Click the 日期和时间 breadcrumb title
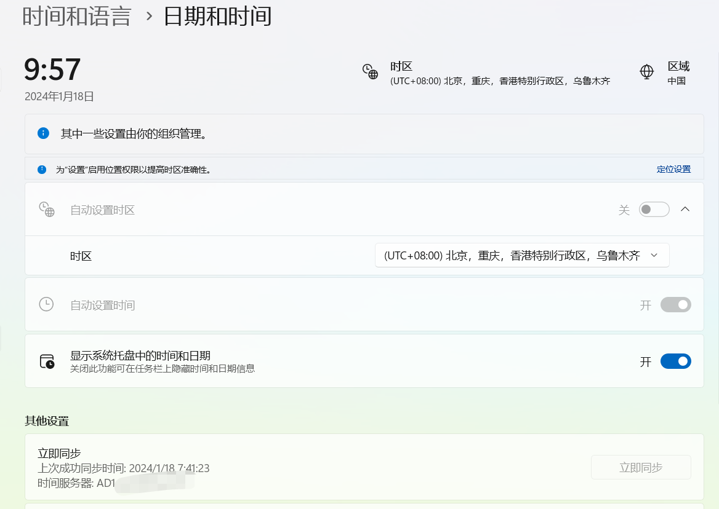 coord(217,17)
